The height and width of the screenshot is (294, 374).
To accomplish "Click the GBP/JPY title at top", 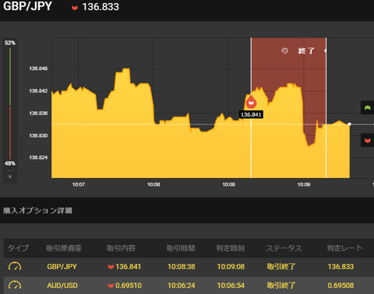I will pos(27,6).
